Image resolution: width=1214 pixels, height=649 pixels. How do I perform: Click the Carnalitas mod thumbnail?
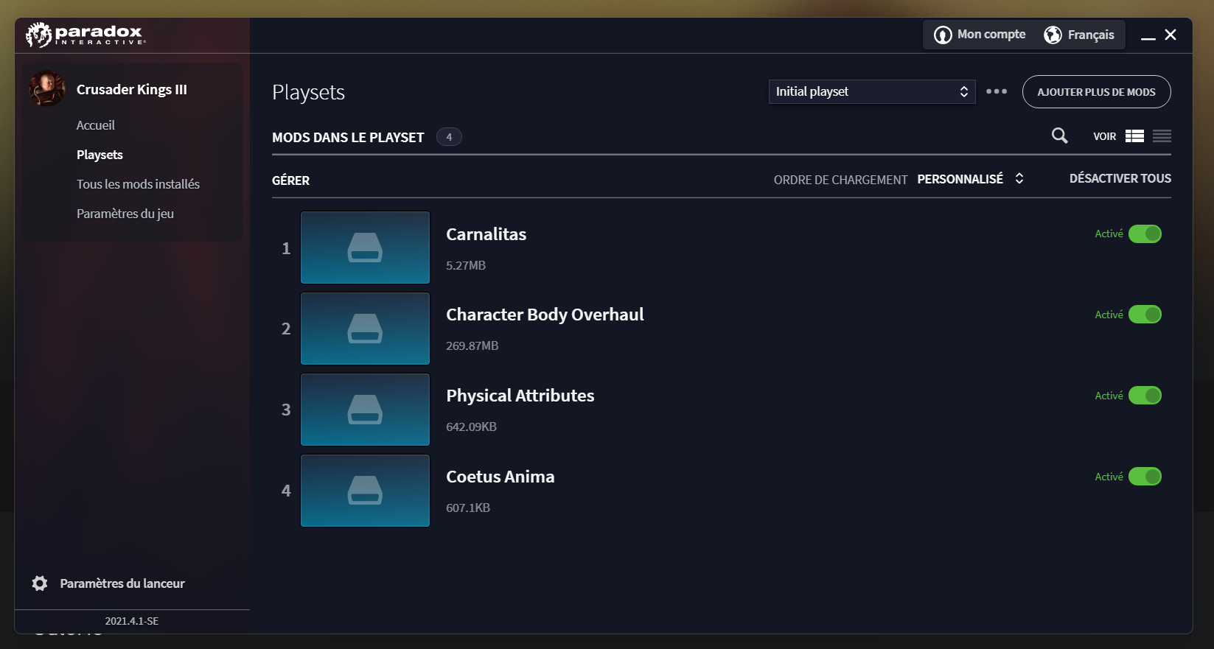click(x=365, y=248)
